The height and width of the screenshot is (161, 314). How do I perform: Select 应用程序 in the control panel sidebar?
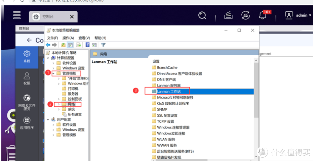pos(27,123)
